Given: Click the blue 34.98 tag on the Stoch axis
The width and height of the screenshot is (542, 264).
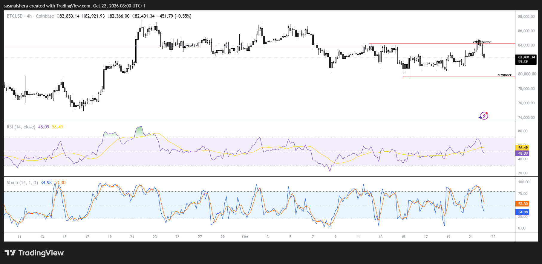Looking at the screenshot, I should click(523, 212).
